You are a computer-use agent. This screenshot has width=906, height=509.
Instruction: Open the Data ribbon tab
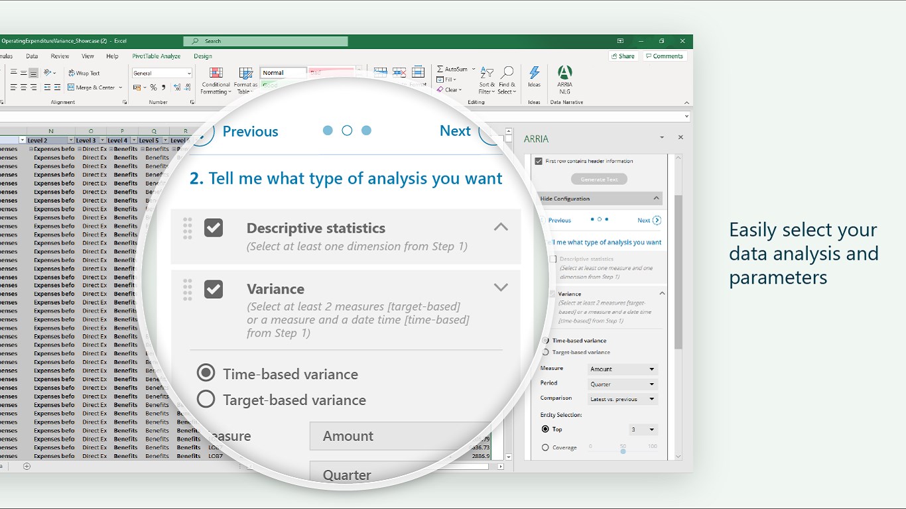click(32, 56)
